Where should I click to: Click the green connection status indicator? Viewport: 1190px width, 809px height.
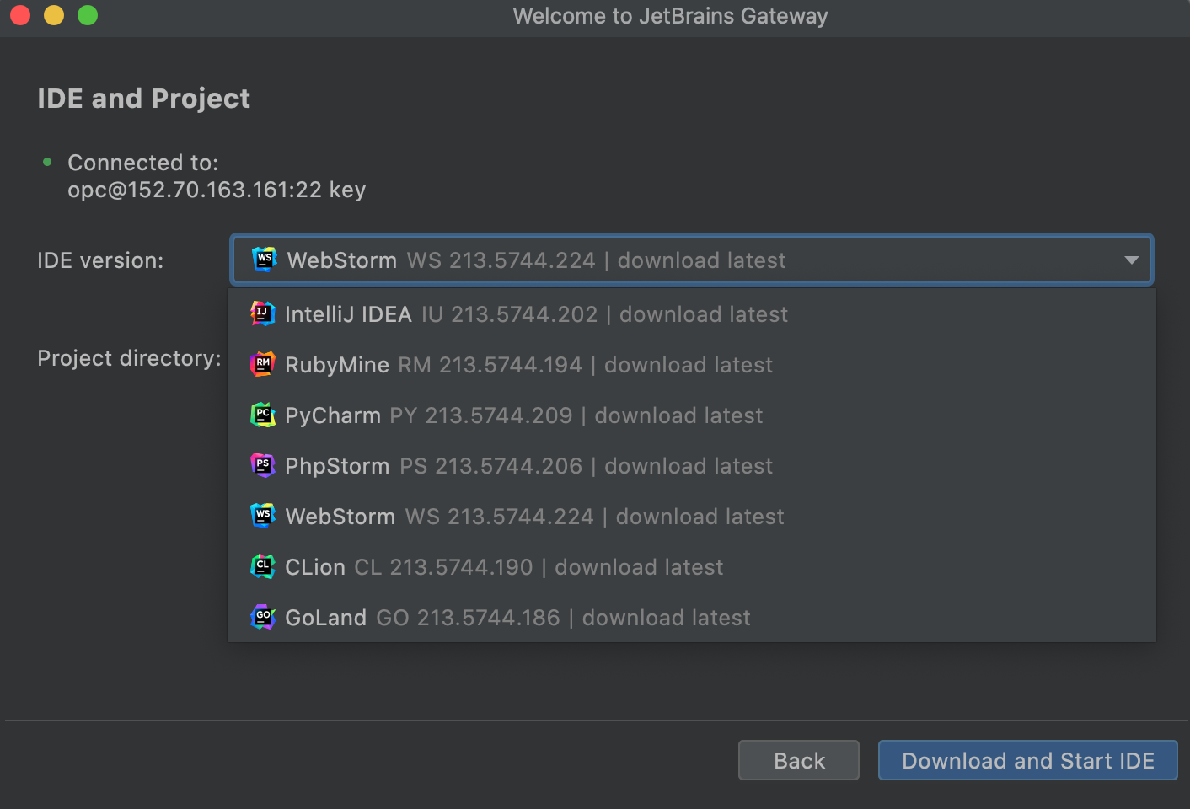46,162
